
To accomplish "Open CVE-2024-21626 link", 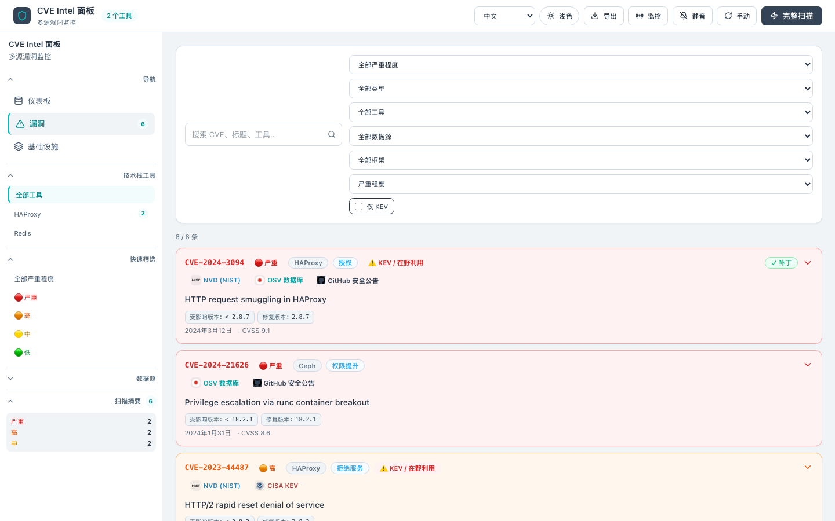I will coord(217,365).
